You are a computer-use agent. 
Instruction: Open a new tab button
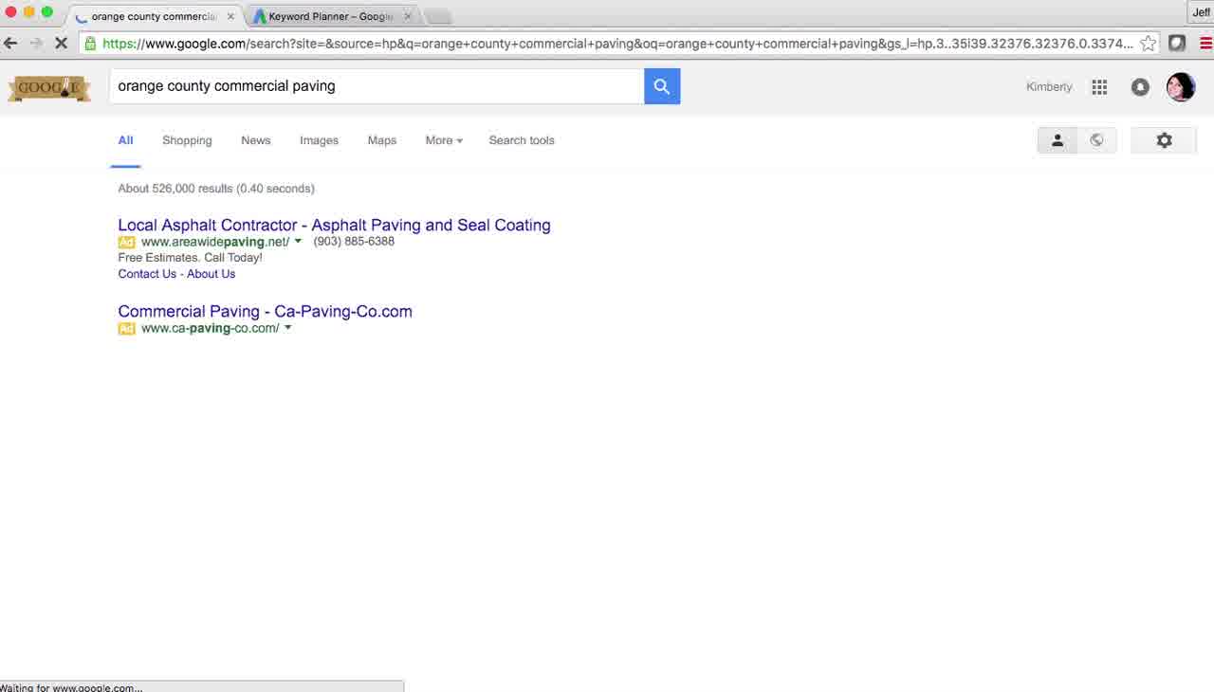tap(437, 16)
